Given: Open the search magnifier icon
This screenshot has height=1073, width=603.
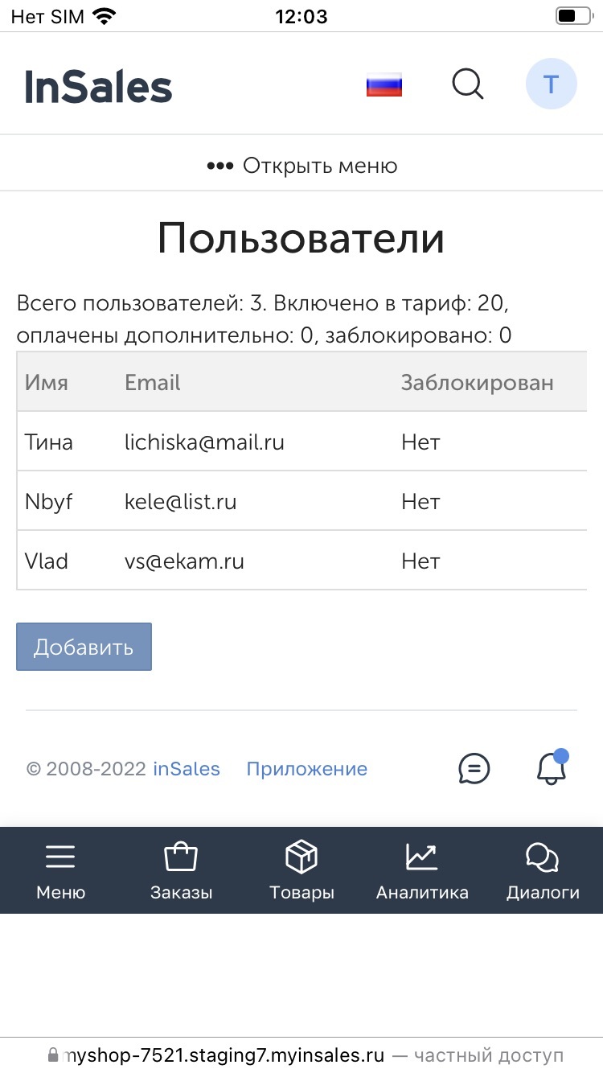Looking at the screenshot, I should coord(467,84).
